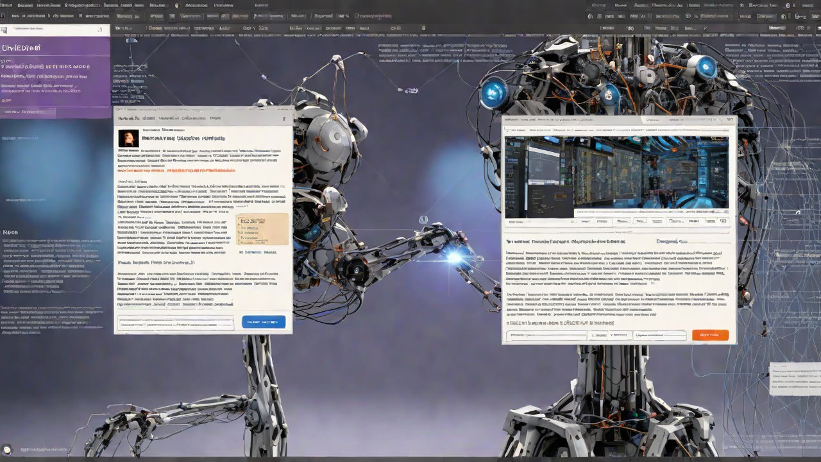Screen dimensions: 821x462
Task: Click the round icon in the bottom-left screen corner
Action: [x=7, y=450]
